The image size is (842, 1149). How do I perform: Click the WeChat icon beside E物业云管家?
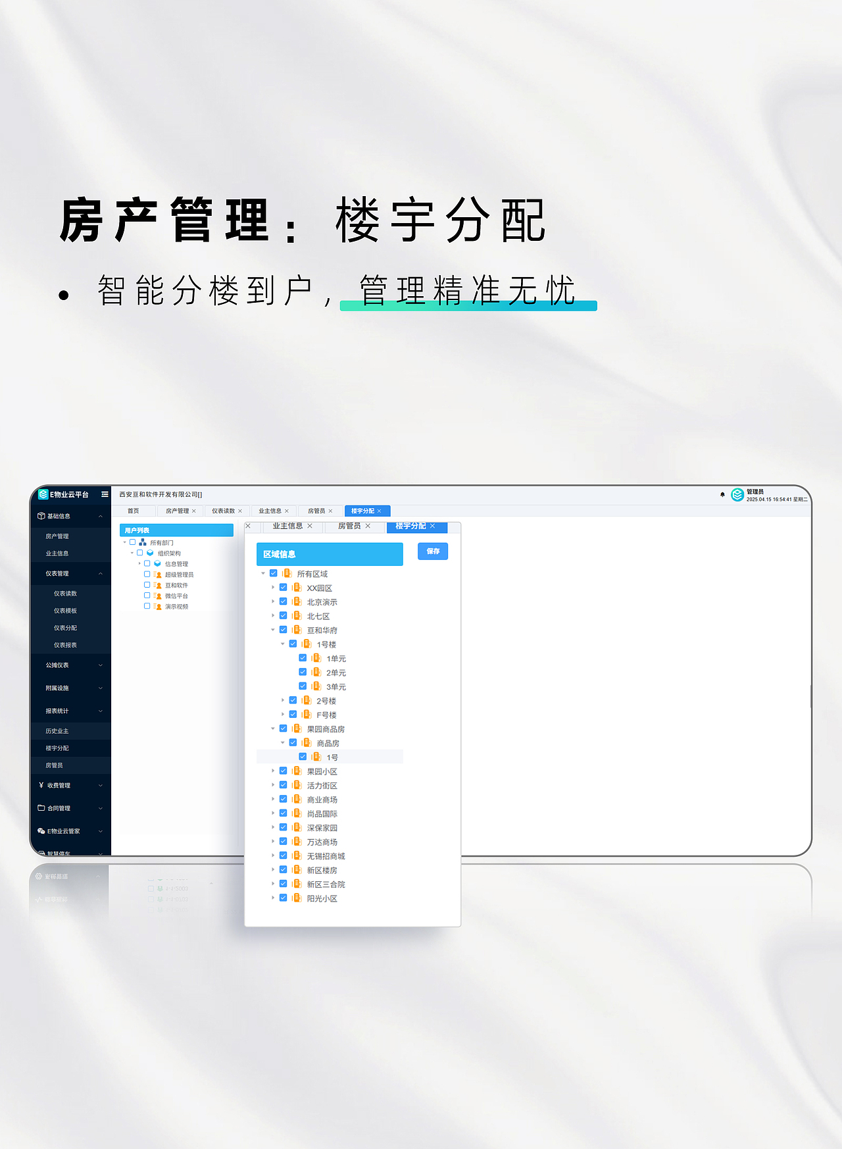pos(41,831)
